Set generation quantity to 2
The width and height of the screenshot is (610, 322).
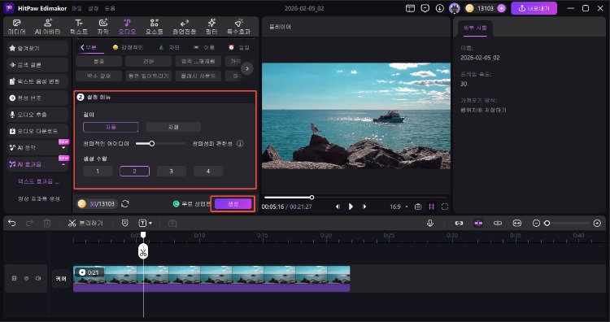point(134,171)
